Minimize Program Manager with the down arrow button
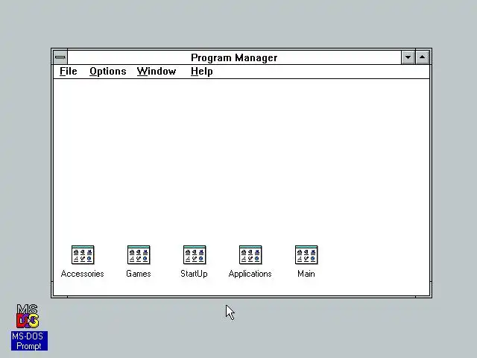477x358 pixels. tap(408, 57)
